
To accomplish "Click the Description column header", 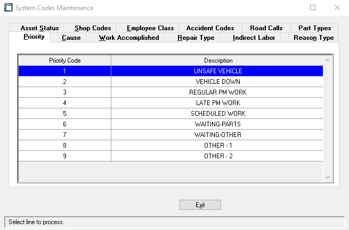I will click(218, 61).
